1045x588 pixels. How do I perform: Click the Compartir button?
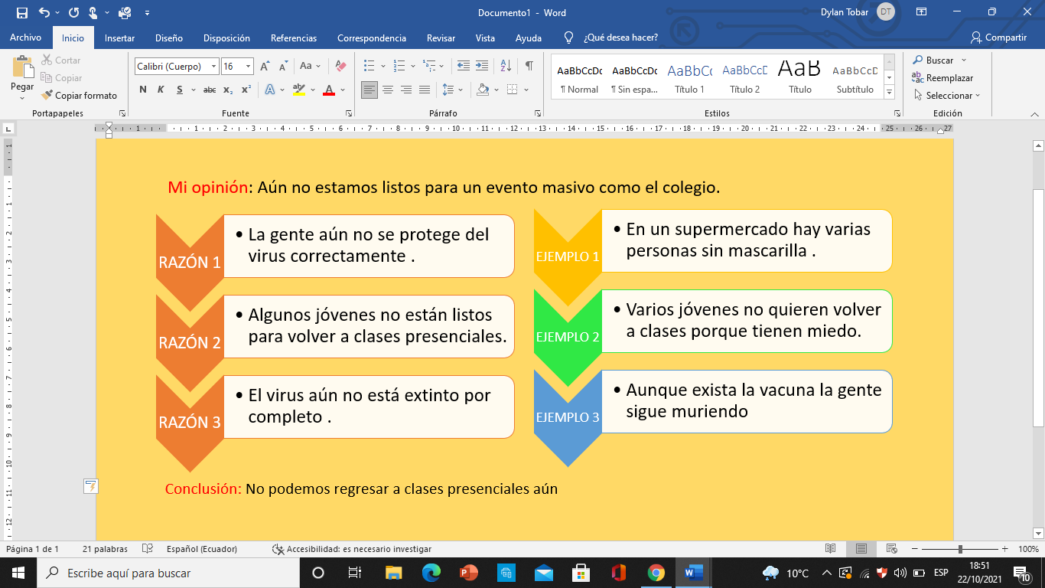pyautogui.click(x=998, y=38)
